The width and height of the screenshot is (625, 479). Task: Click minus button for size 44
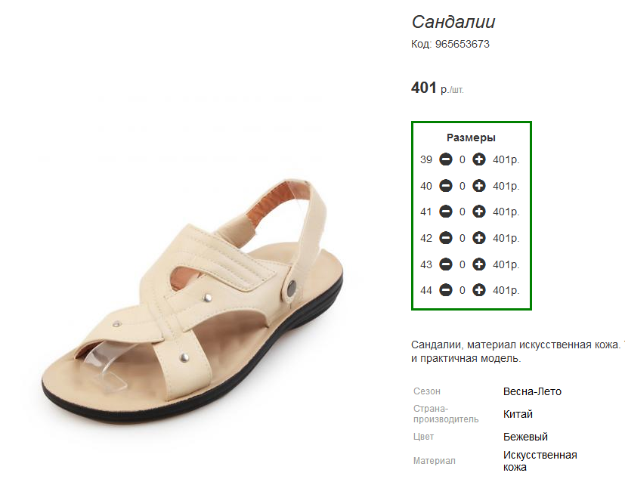tap(446, 290)
